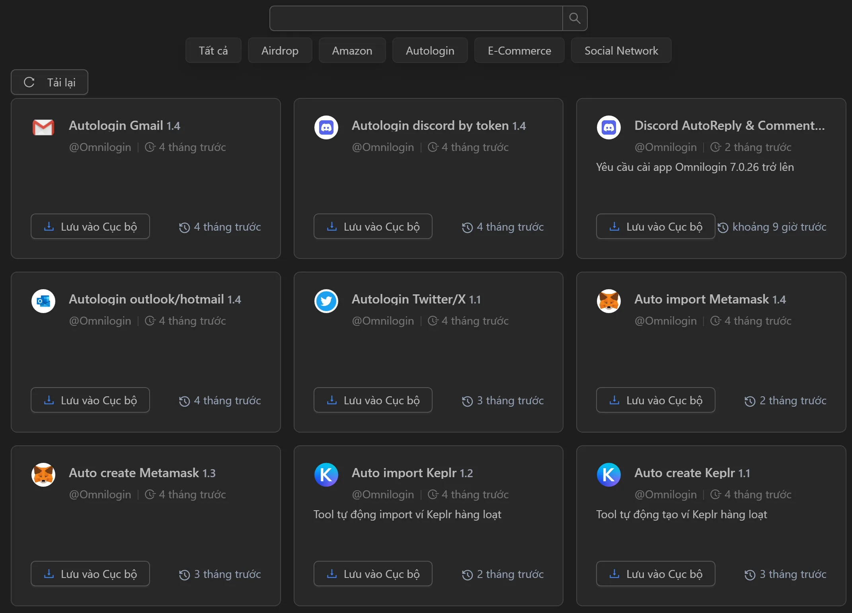This screenshot has width=852, height=613.
Task: Show all scripts with Tất cả tab
Action: pyautogui.click(x=213, y=51)
